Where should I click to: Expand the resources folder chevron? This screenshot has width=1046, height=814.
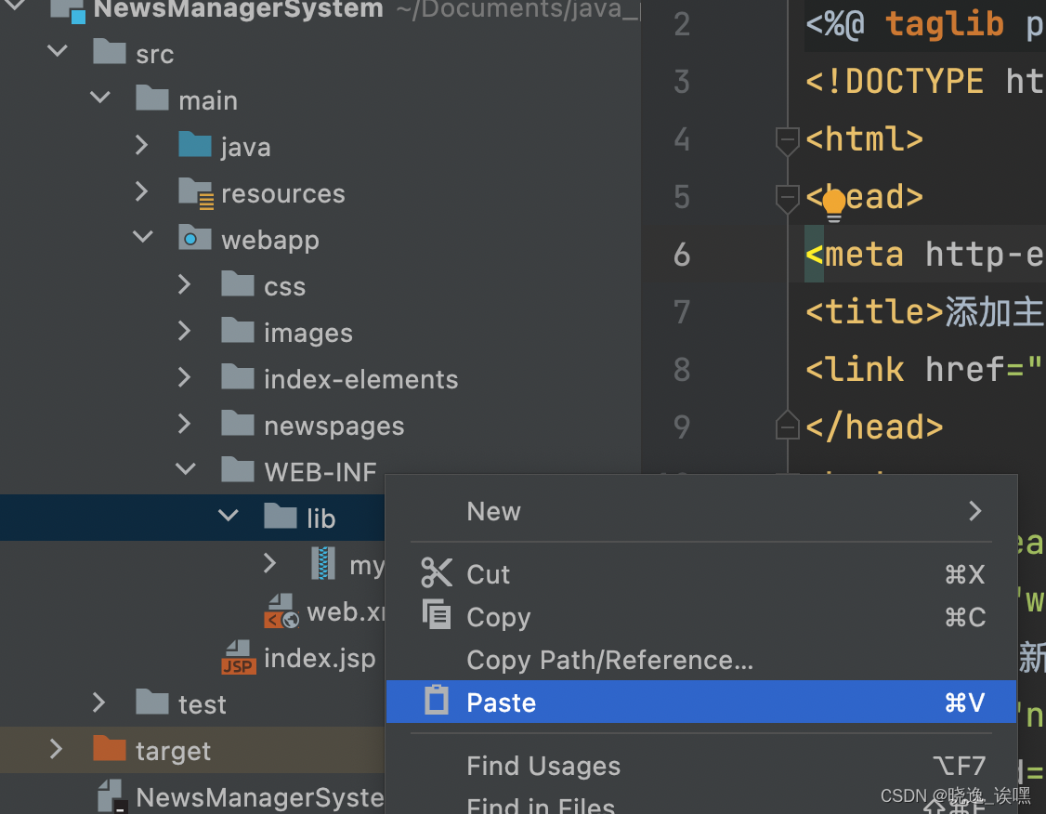point(141,190)
